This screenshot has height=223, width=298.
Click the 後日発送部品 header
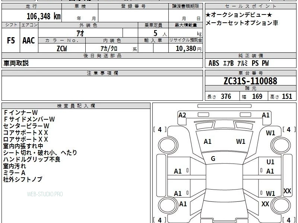[102, 56]
